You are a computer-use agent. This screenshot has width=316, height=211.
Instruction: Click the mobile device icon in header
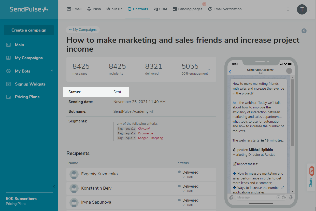[288, 9]
